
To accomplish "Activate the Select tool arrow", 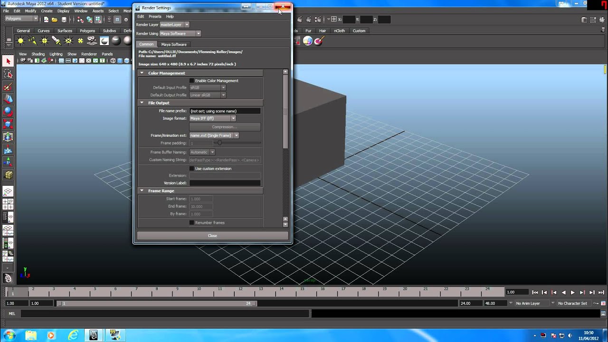I will 8,61.
